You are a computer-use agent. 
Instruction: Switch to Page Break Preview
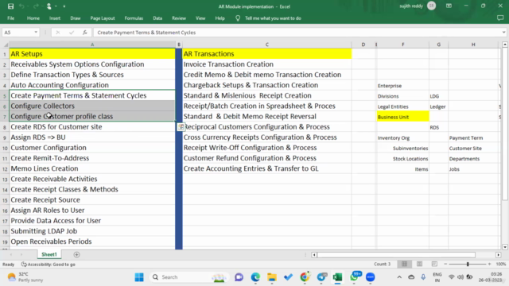(434, 264)
